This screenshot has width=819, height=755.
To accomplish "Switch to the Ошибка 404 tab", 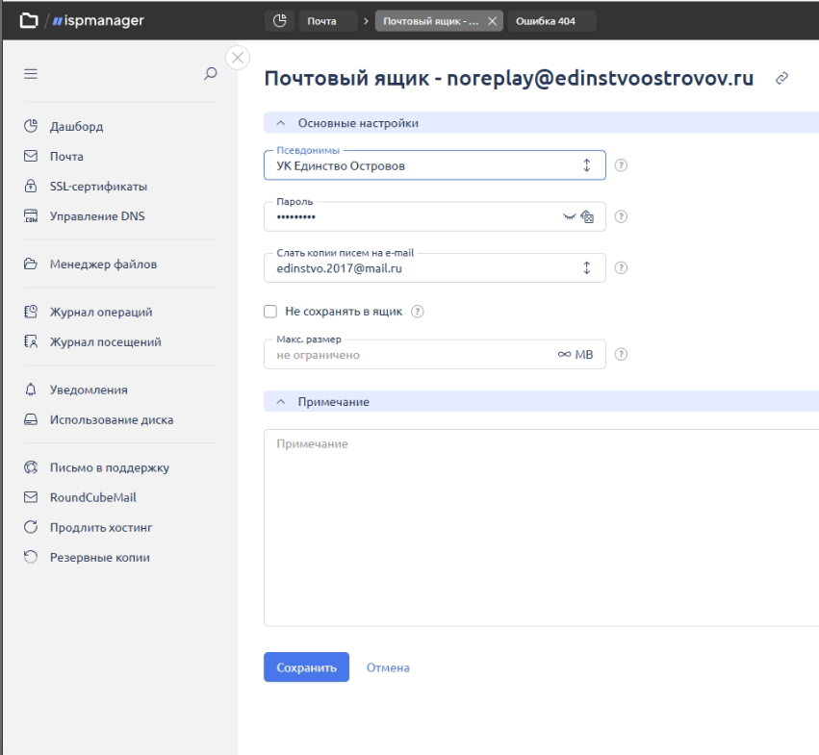I will click(x=551, y=21).
